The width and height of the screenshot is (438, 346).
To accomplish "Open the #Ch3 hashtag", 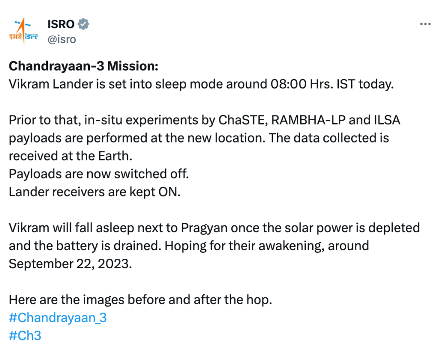I will 25,335.
